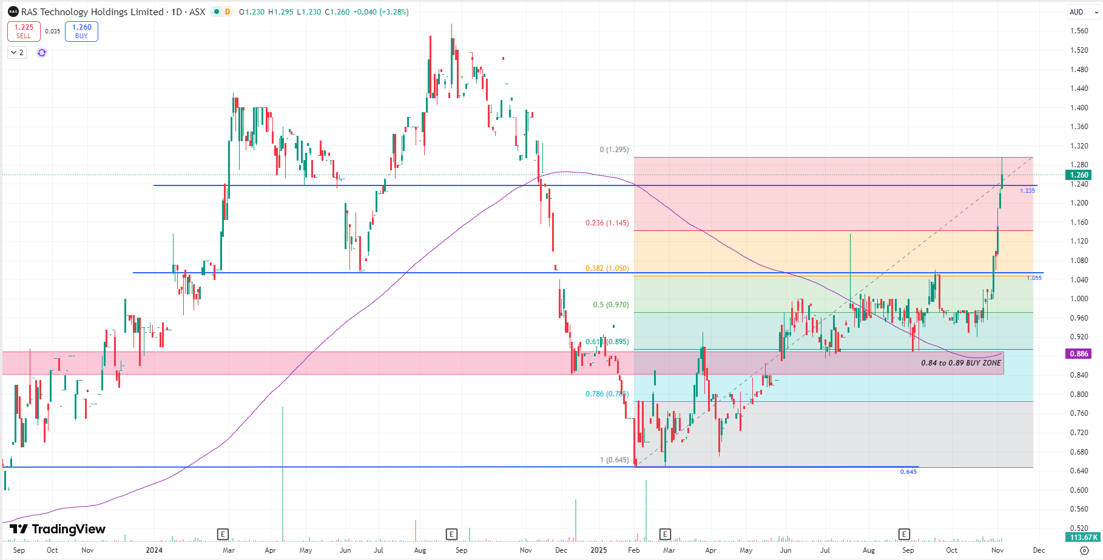Click the TradingView logo
1103x560 pixels.
58,529
